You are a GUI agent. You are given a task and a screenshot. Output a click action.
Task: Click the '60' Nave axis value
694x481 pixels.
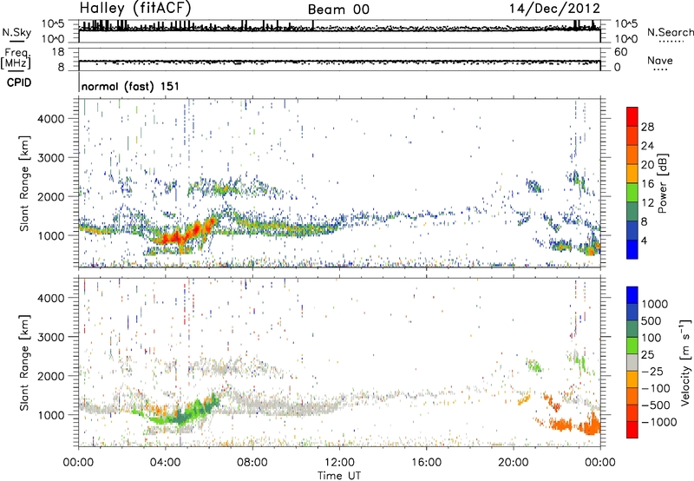(x=621, y=52)
